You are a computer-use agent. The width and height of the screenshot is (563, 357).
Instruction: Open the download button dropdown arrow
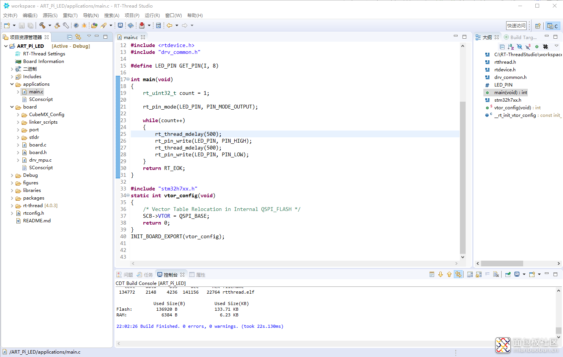point(149,25)
